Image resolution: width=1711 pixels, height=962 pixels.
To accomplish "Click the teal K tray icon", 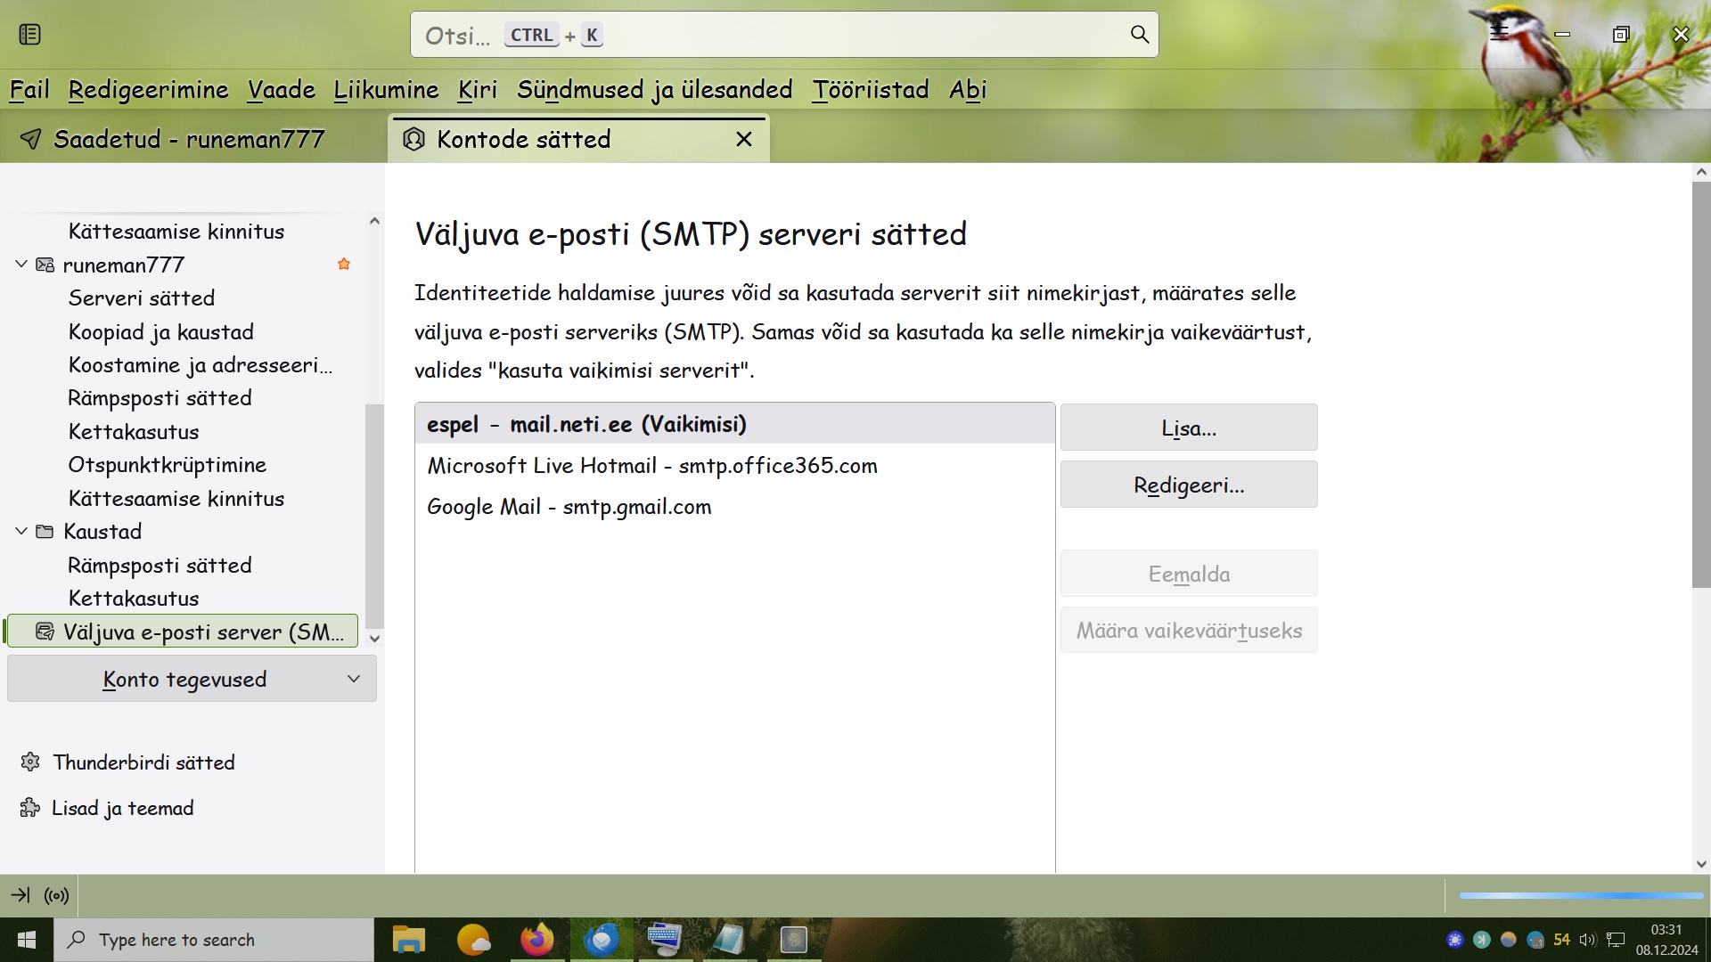I will pos(1482,940).
